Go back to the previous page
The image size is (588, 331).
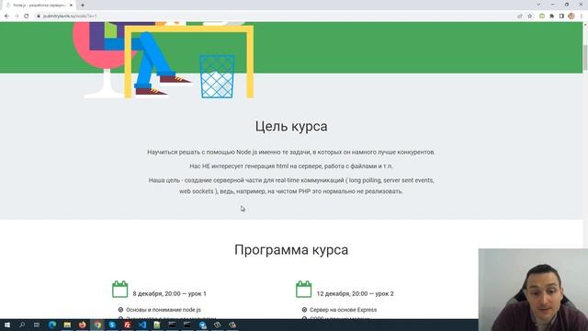tap(6, 17)
